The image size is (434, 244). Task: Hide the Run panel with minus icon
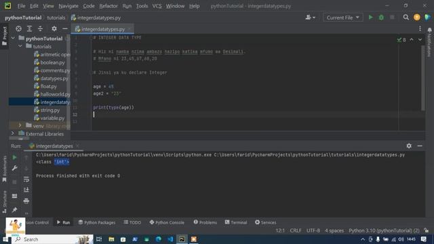[x=420, y=146]
